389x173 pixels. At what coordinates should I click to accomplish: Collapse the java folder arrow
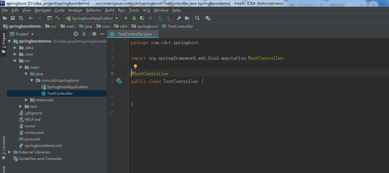26,74
